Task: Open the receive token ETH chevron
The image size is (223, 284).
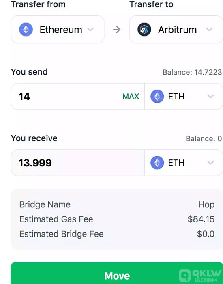Action: 210,162
